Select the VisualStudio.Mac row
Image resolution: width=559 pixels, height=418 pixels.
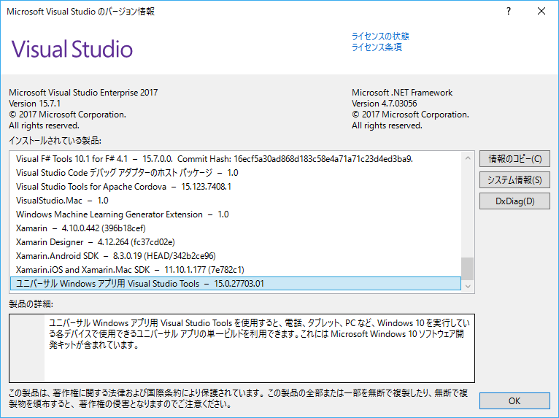(236, 201)
